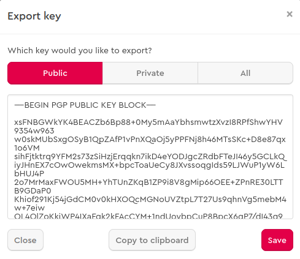Click the key fragment bHUJ4P
Screen dimensions: 300x259
[29, 174]
